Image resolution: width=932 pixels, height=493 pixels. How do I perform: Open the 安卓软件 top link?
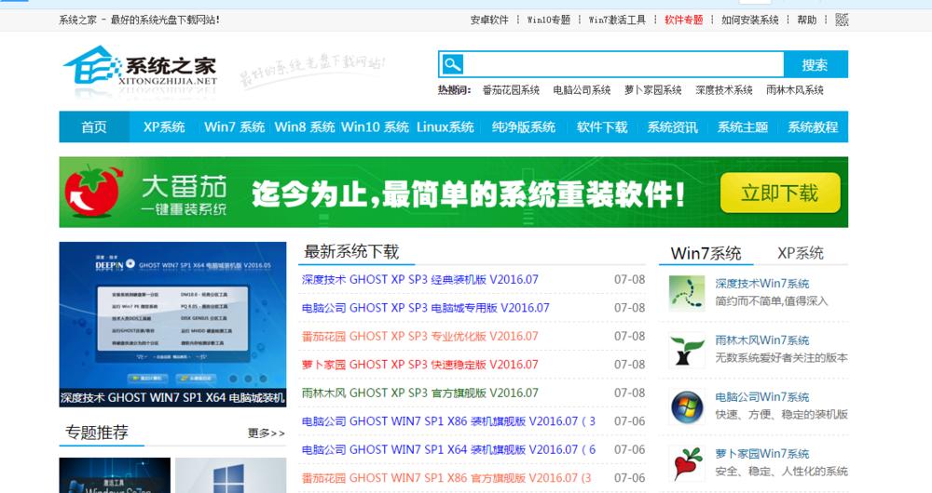489,20
